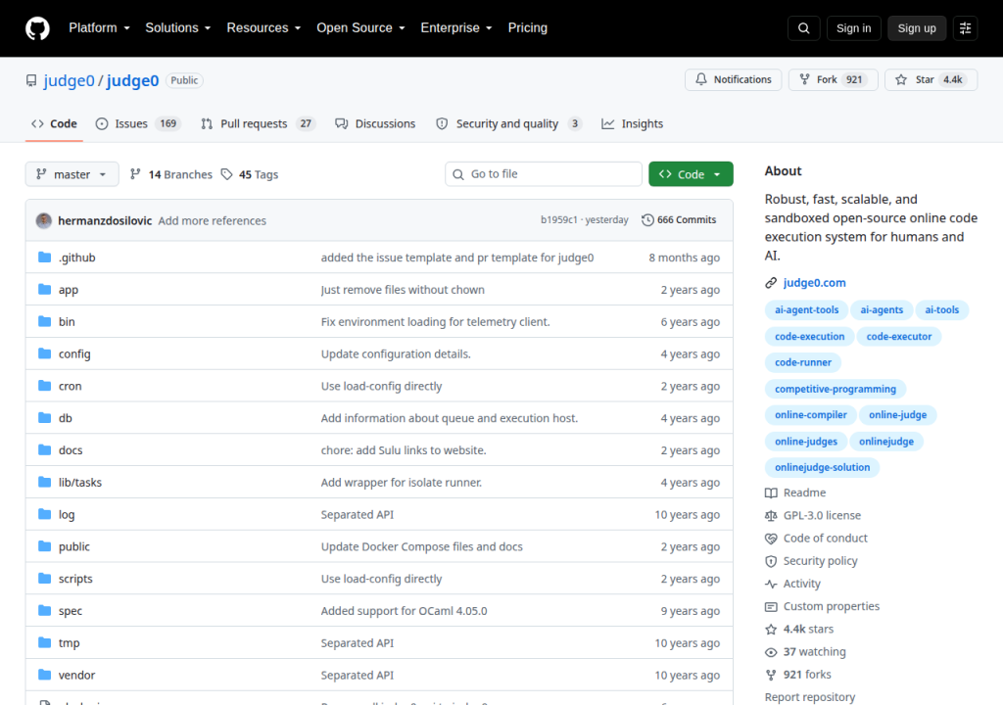
Task: Open the spec folder
Action: (x=71, y=611)
